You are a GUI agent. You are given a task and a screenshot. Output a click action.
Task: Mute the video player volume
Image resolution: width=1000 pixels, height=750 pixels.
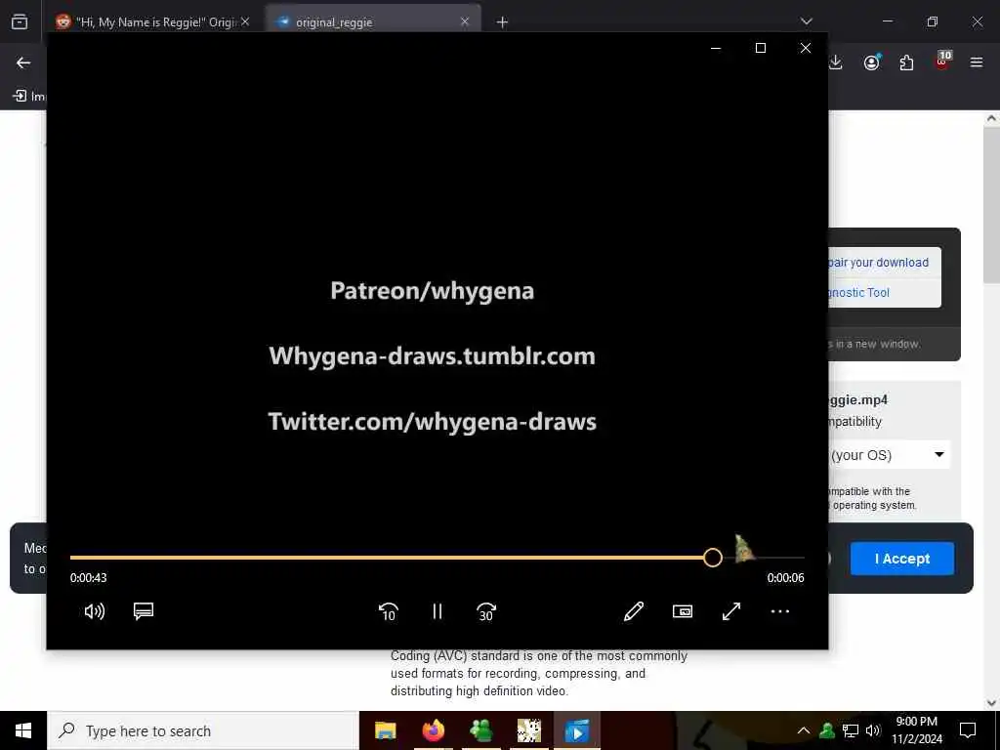coord(95,611)
